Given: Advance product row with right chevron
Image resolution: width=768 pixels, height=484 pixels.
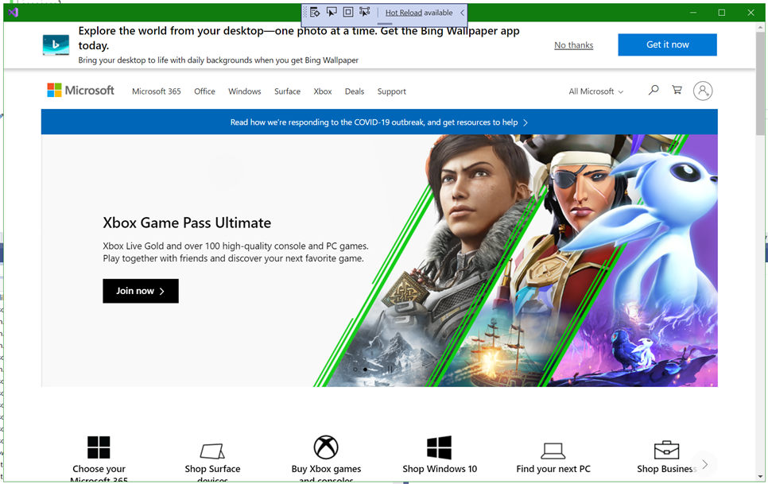Looking at the screenshot, I should 705,464.
